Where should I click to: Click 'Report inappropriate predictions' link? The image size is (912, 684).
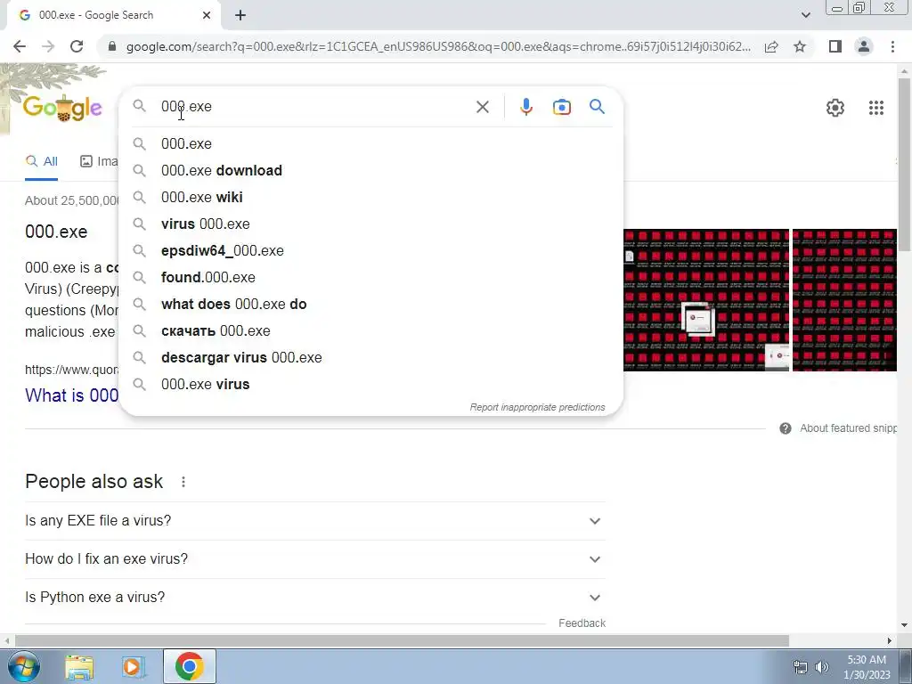pos(537,407)
